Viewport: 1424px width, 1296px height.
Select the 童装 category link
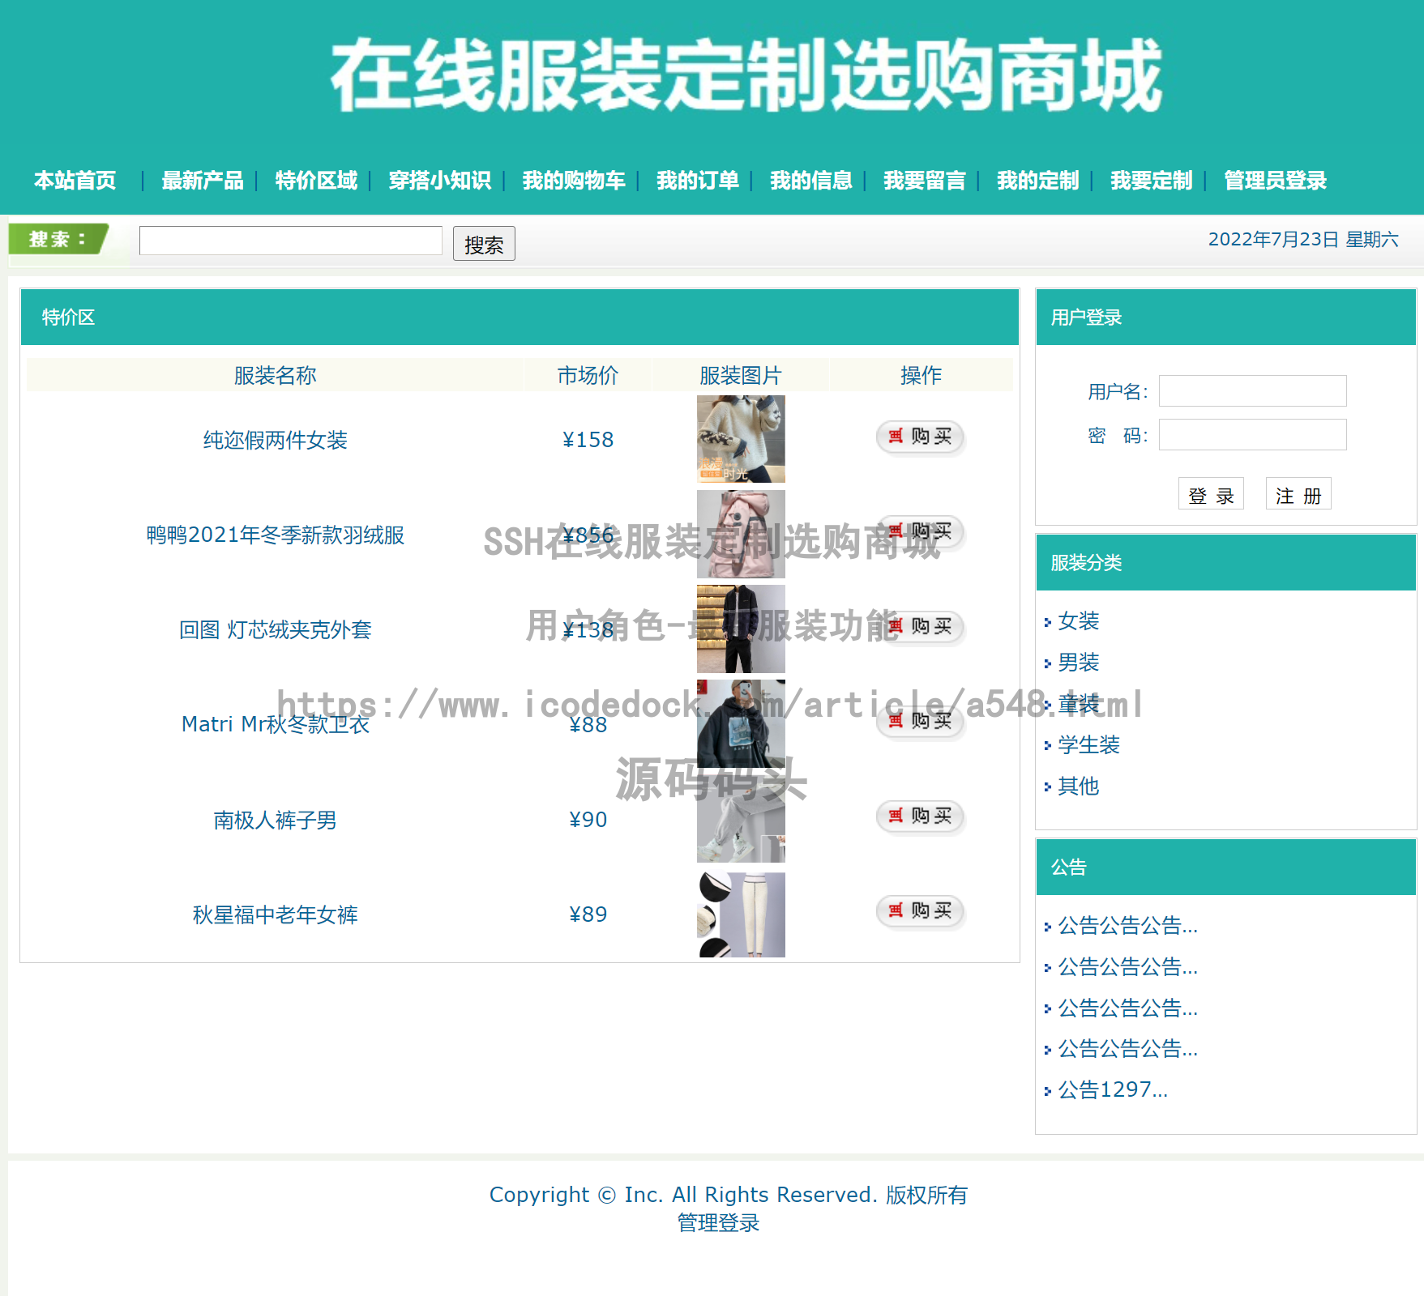[x=1077, y=704]
